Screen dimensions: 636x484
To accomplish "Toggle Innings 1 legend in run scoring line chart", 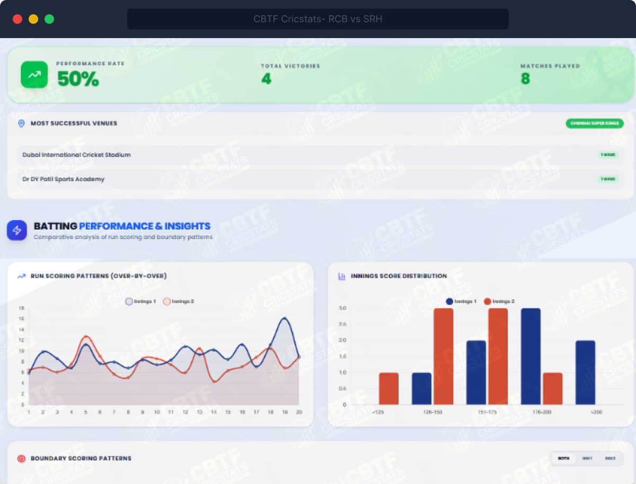I will pos(141,302).
